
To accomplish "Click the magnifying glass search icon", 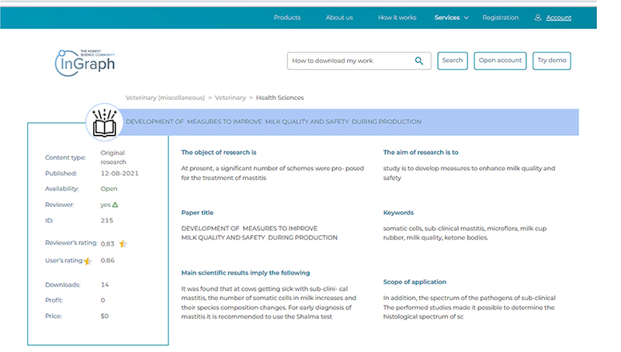I will [419, 60].
